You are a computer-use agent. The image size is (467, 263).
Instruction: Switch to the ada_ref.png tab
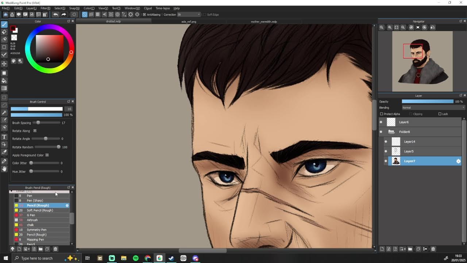[189, 22]
